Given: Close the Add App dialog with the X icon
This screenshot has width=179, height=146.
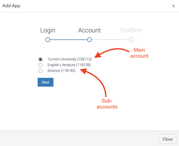Looking at the screenshot, I should (173, 6).
